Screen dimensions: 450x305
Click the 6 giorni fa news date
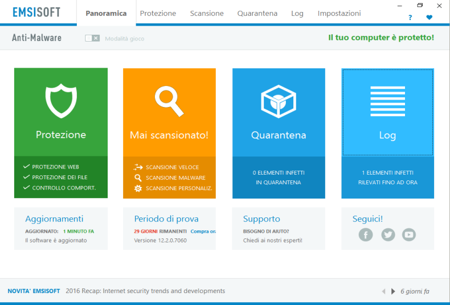pyautogui.click(x=415, y=291)
